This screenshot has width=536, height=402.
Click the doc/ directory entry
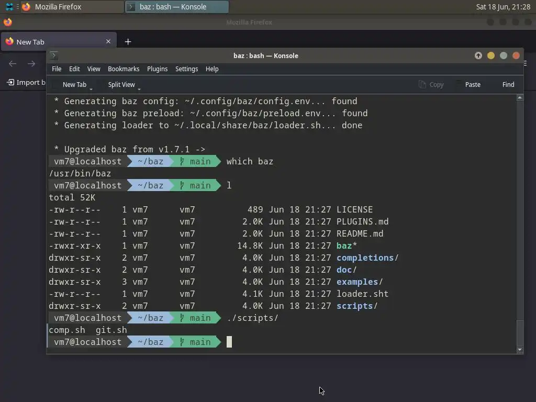point(347,270)
